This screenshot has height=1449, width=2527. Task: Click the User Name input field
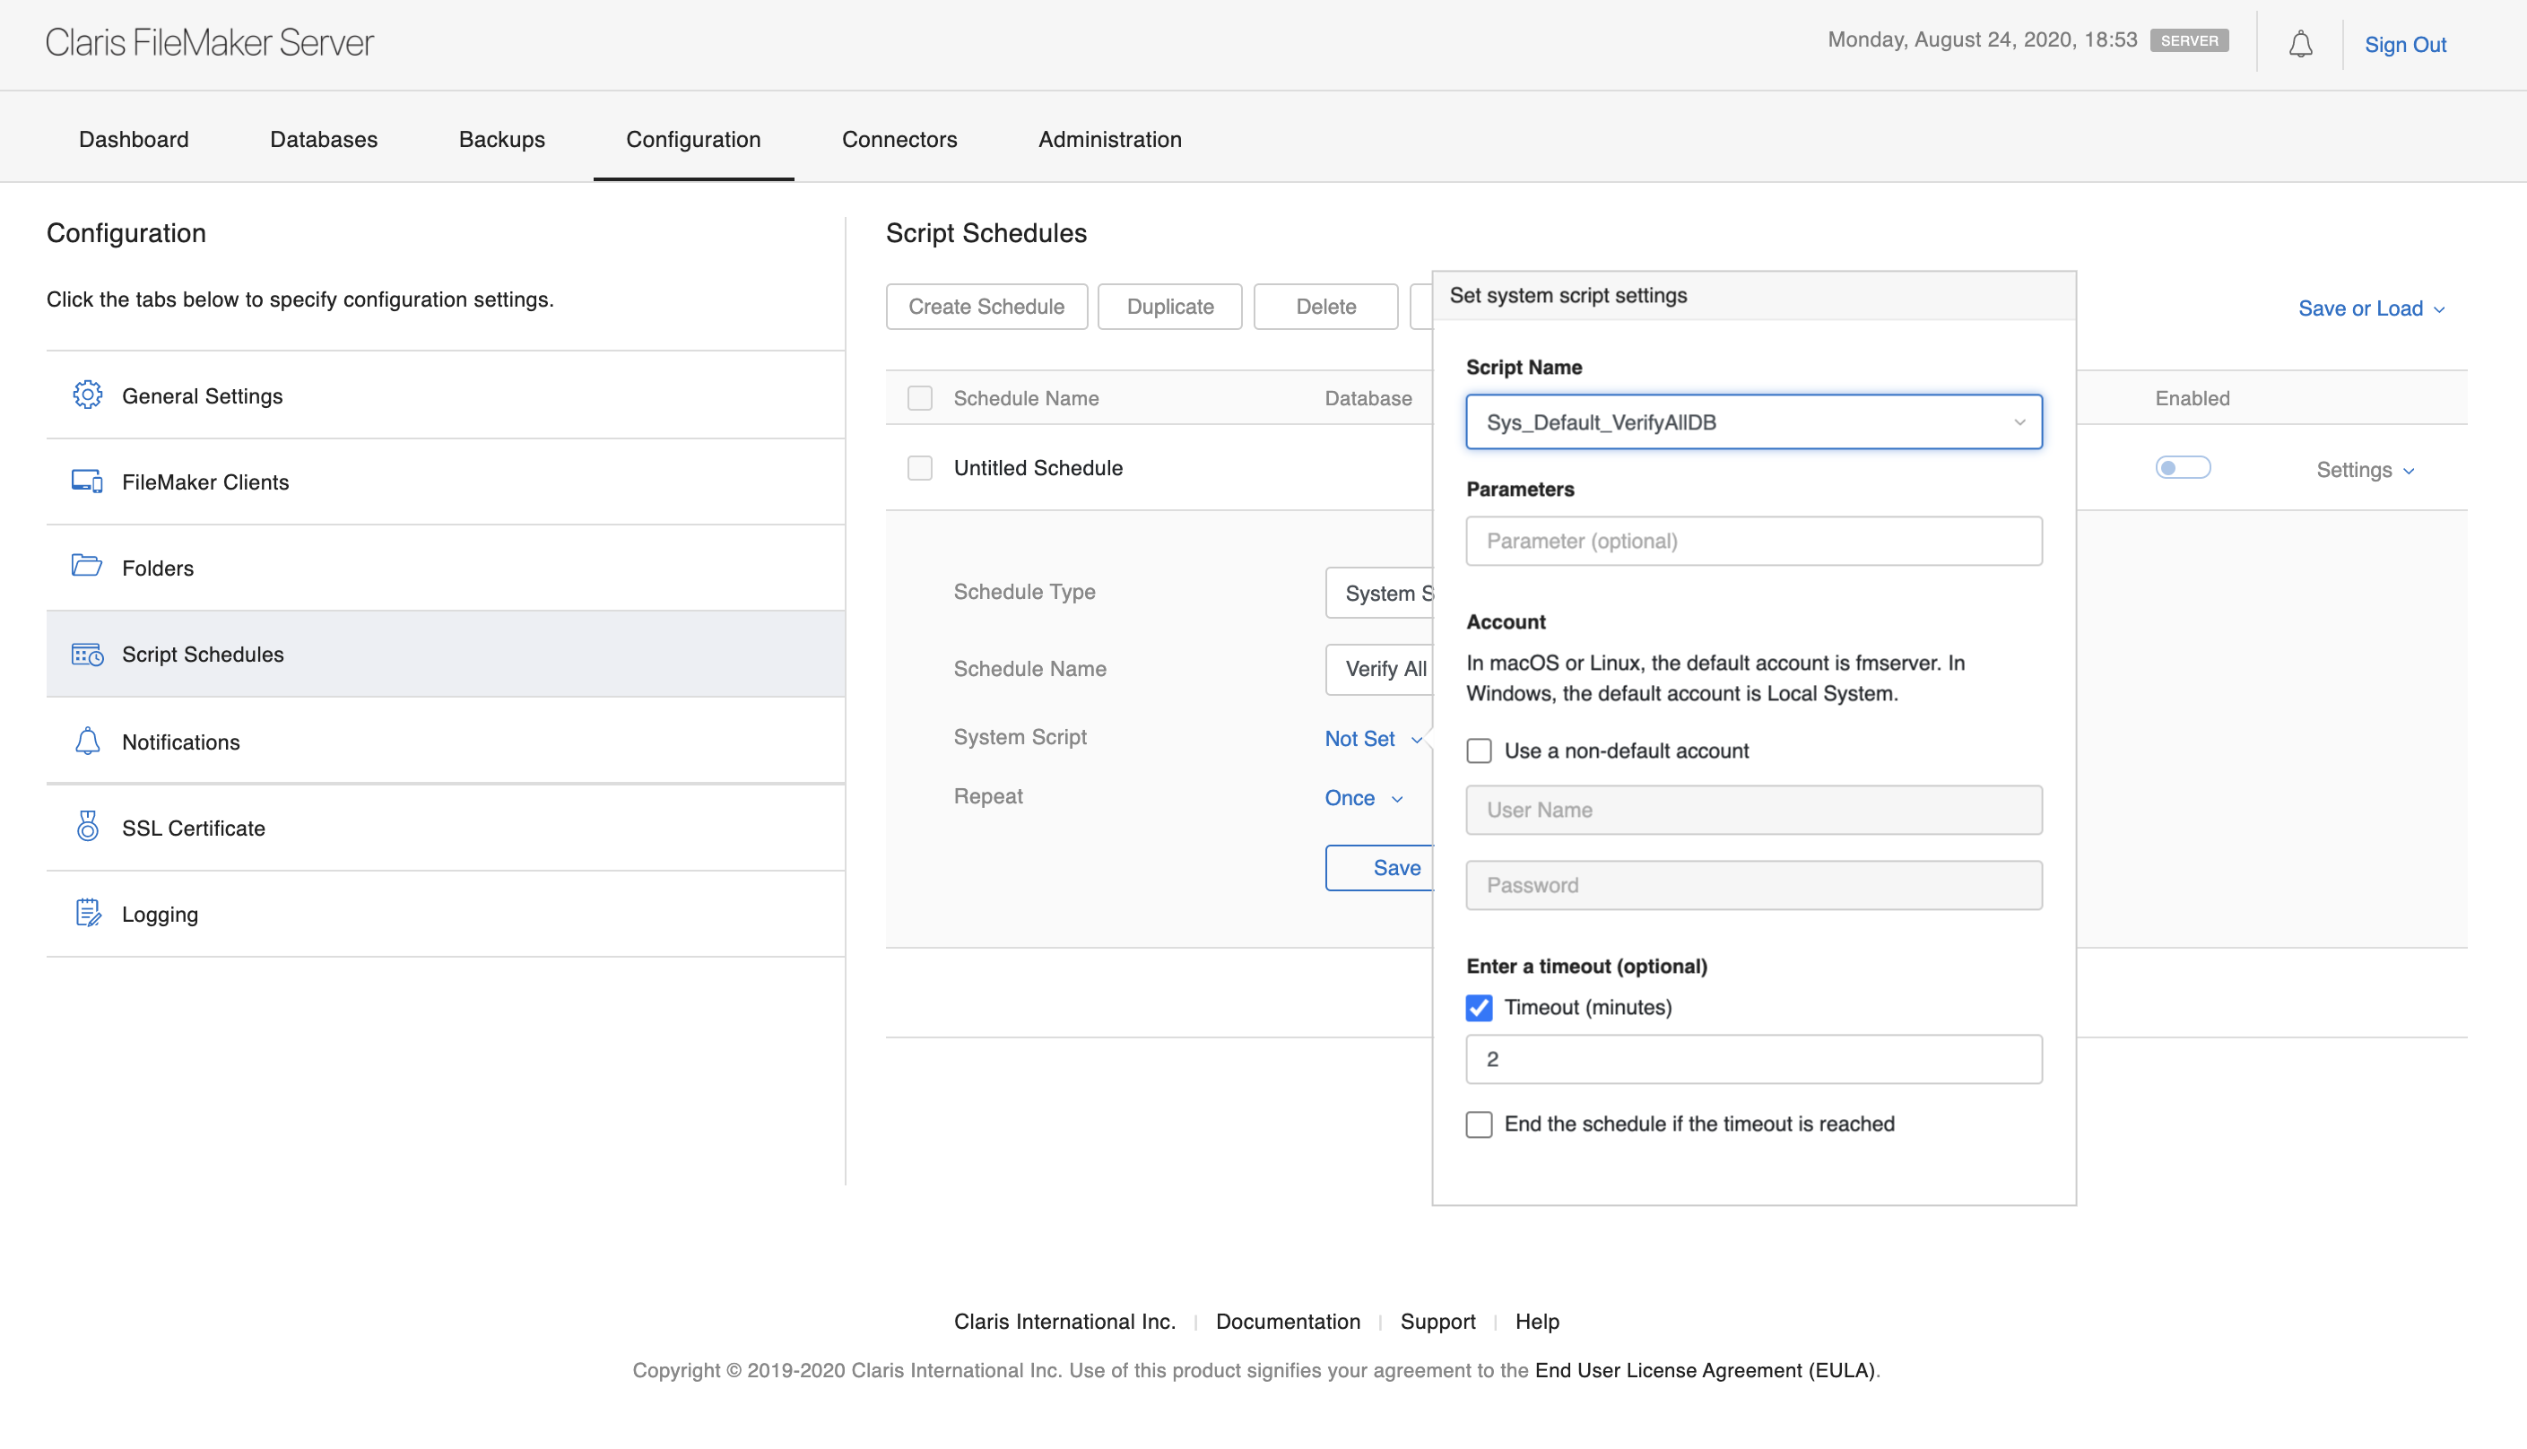coord(1754,810)
